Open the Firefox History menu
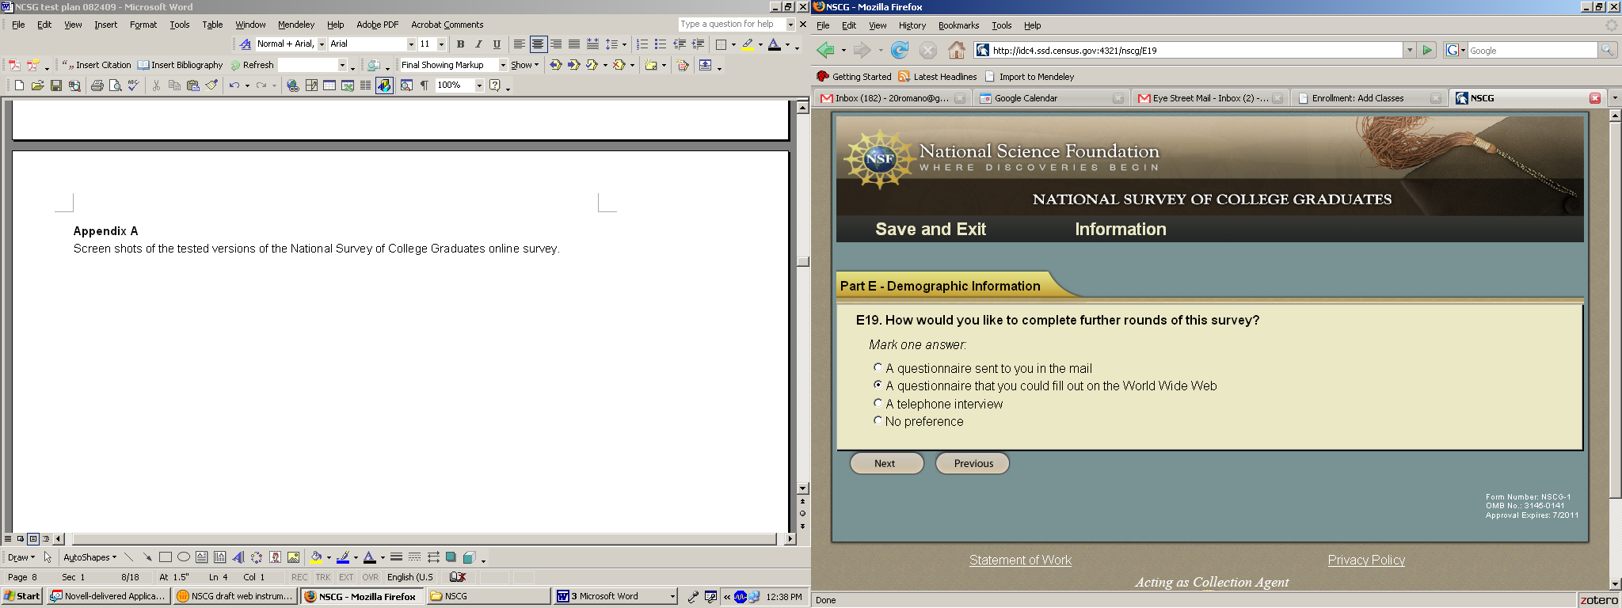The width and height of the screenshot is (1622, 608). (912, 25)
